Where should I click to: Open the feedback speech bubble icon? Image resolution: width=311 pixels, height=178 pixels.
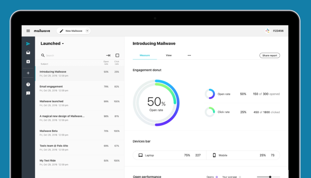click(28, 93)
